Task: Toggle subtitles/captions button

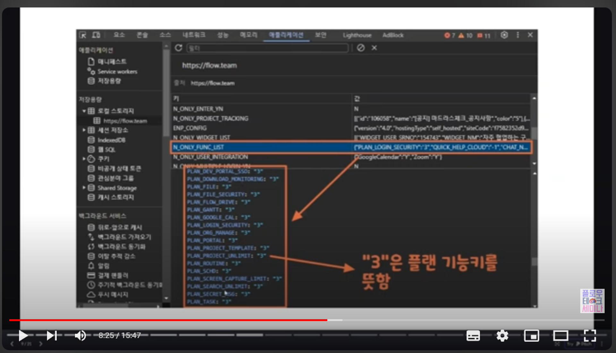Action: point(473,336)
